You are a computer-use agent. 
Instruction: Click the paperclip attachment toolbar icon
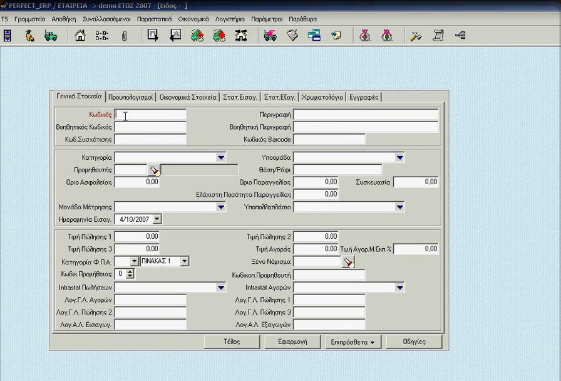124,36
